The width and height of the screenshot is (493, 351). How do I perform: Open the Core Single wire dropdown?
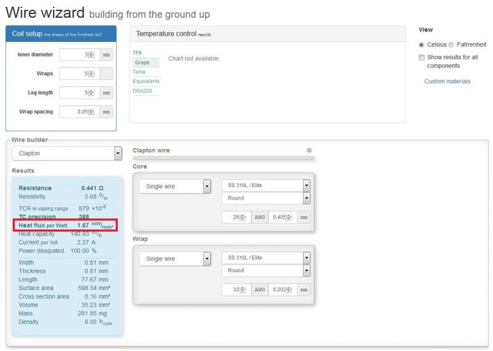click(x=175, y=187)
